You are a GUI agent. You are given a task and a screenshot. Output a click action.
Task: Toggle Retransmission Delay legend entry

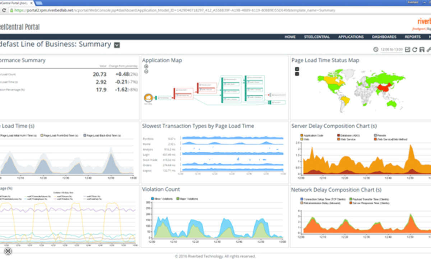(320, 203)
